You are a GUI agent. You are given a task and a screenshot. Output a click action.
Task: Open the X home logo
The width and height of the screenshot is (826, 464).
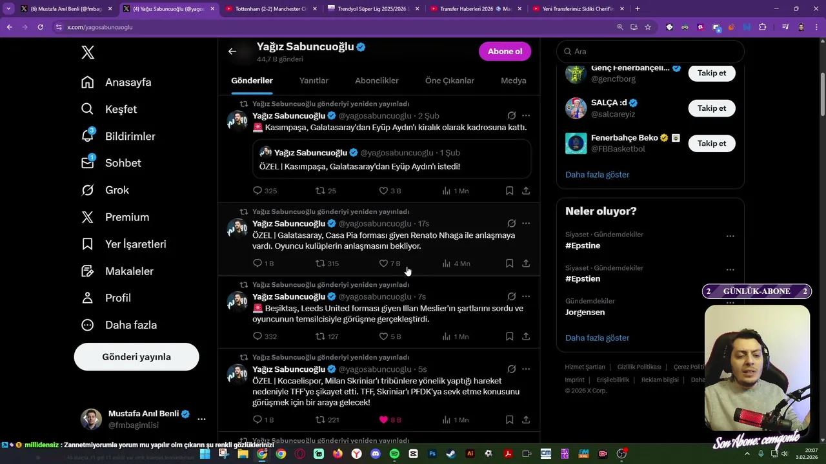88,52
